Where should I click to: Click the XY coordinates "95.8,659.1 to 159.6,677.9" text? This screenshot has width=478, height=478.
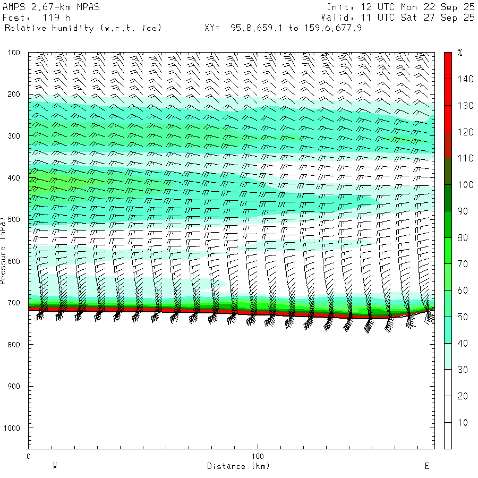296,28
